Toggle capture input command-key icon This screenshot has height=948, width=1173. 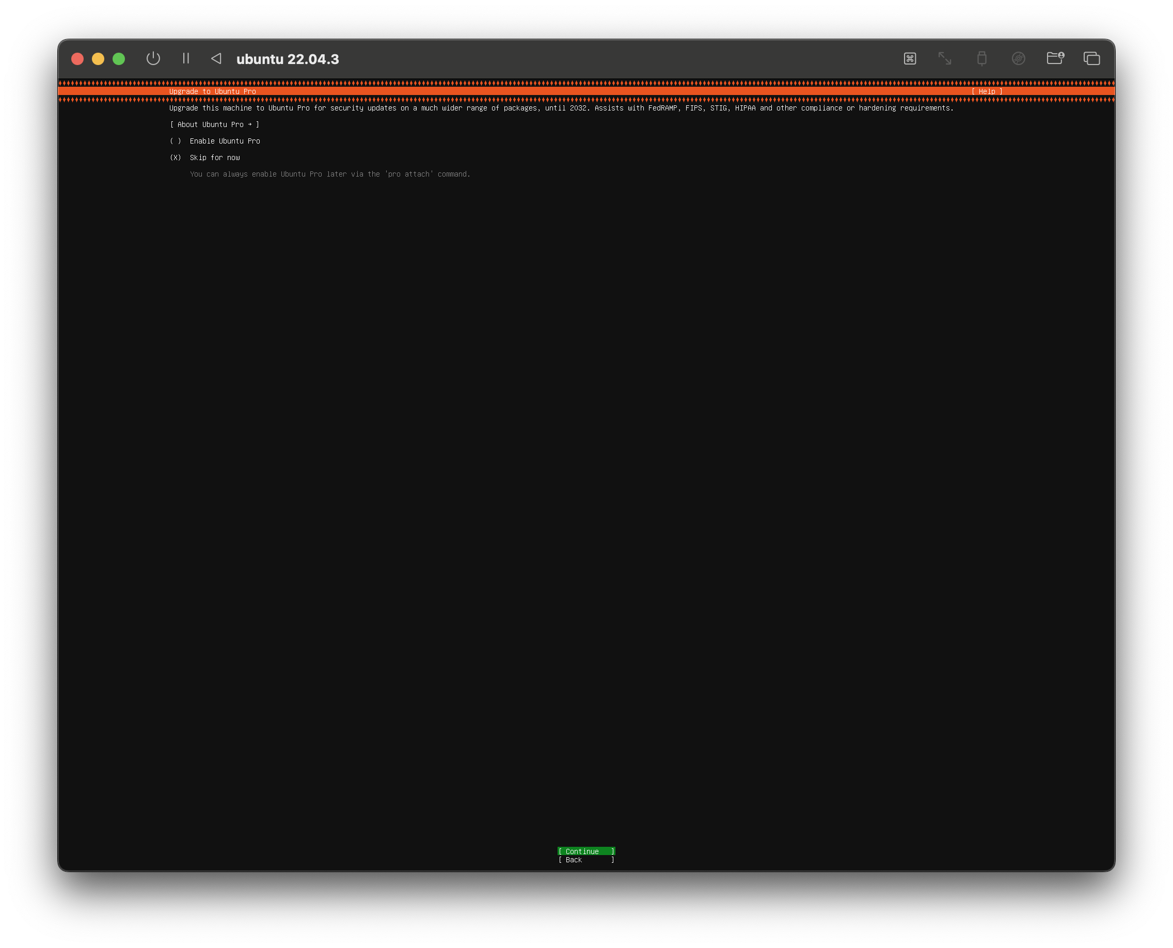(910, 58)
